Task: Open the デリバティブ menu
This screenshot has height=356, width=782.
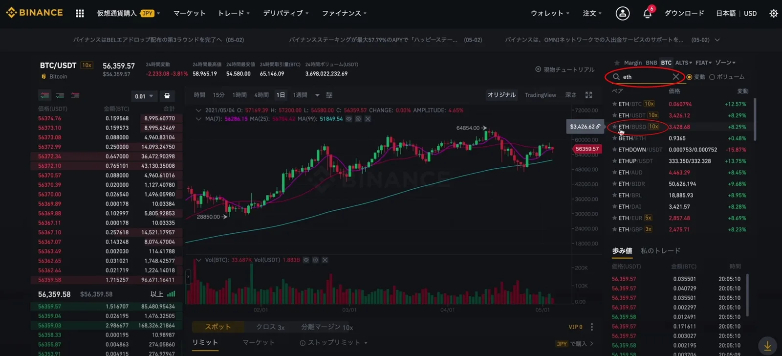Action: [286, 13]
